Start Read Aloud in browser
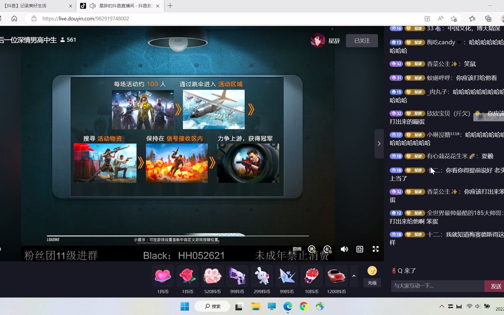Image resolution: width=504 pixels, height=315 pixels. [441, 19]
